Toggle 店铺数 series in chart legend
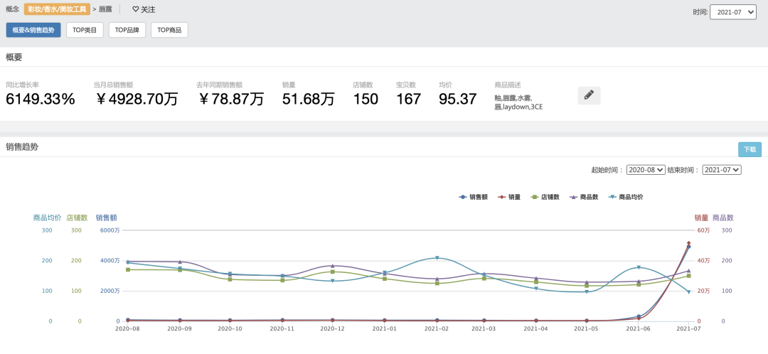Screen dimensions: 768x354 [545, 197]
